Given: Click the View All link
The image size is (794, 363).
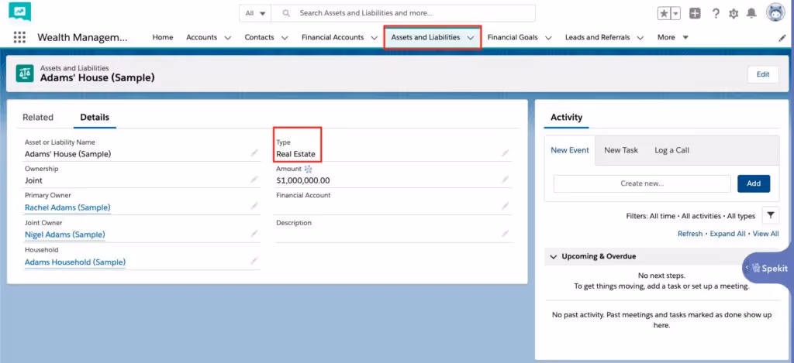Looking at the screenshot, I should pyautogui.click(x=765, y=234).
